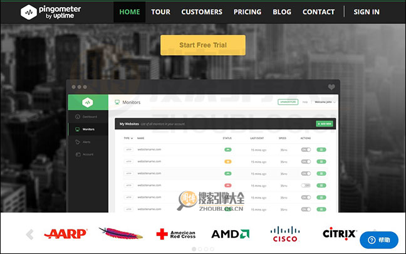Toggle the ON switch beside the yellow status

tap(306, 161)
